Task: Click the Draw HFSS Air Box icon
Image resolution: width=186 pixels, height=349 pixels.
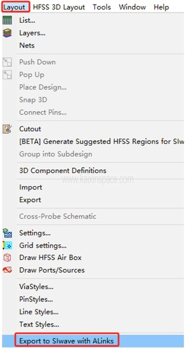Action: click(x=7, y=258)
